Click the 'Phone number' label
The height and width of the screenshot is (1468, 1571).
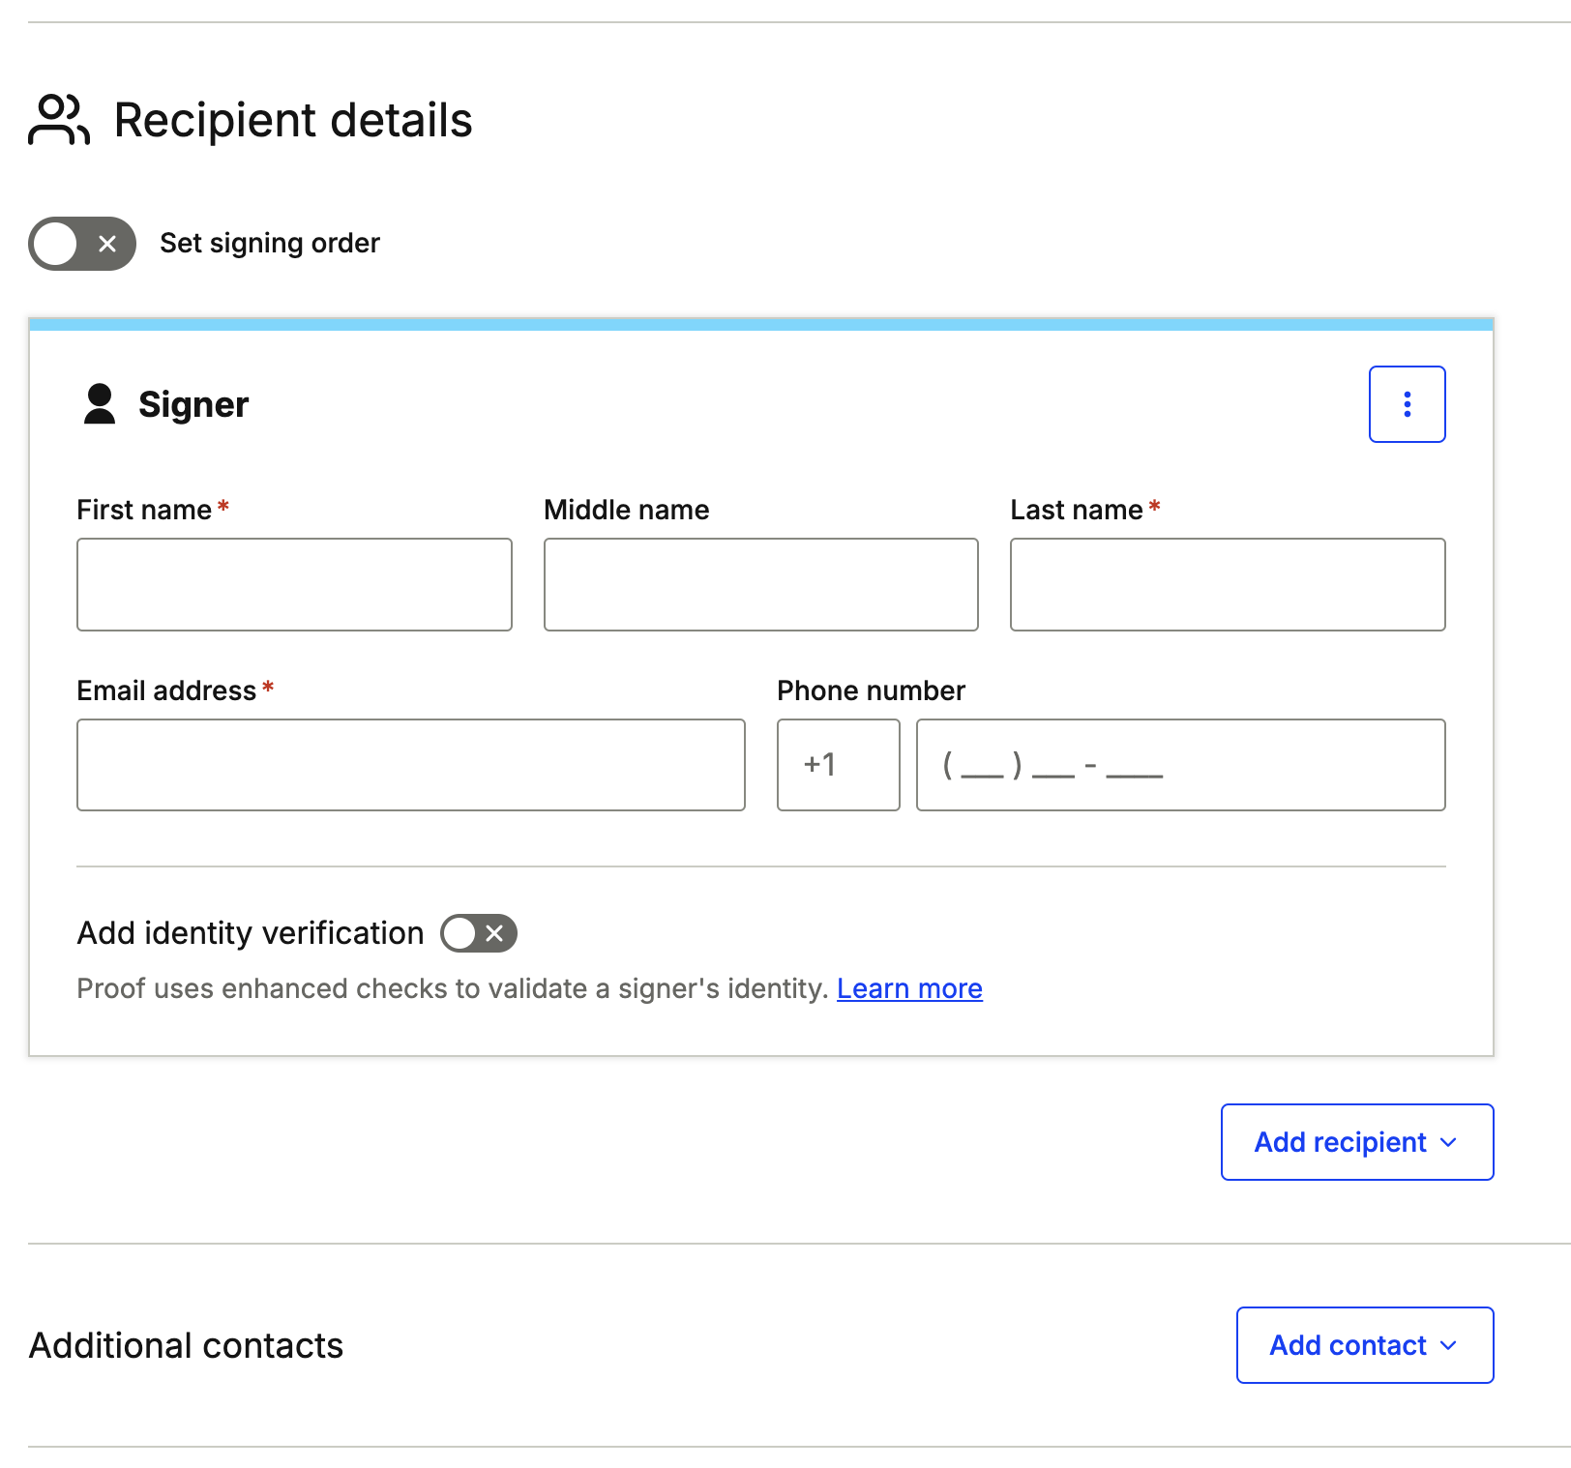pos(871,690)
